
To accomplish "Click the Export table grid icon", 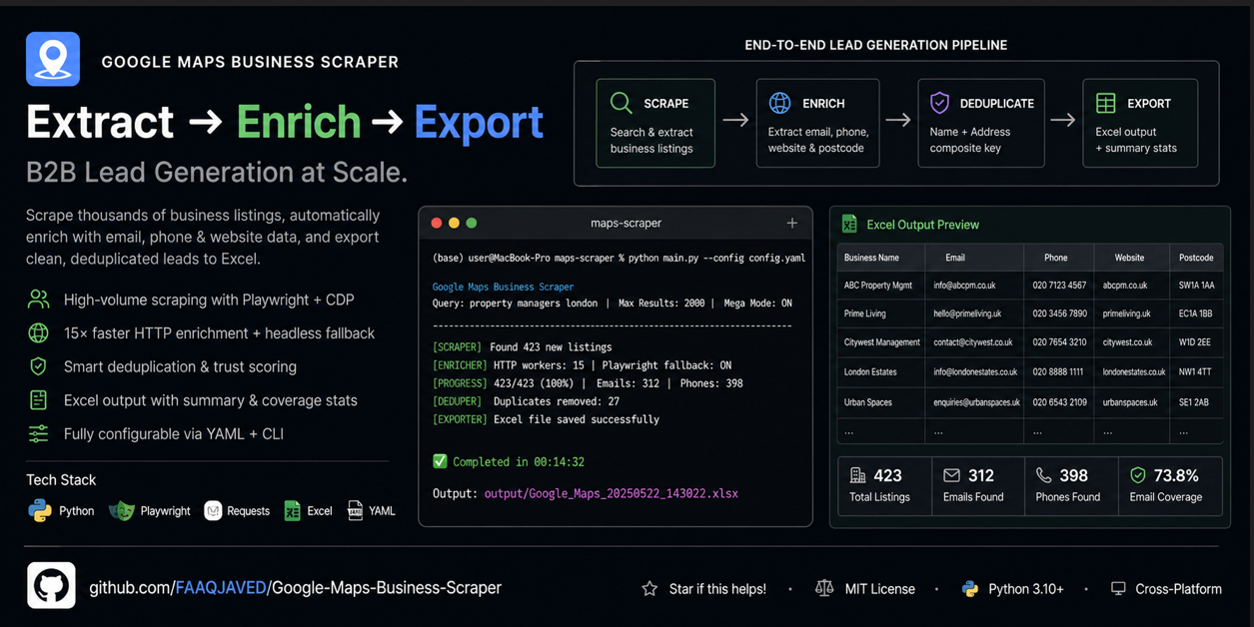I will click(1106, 103).
